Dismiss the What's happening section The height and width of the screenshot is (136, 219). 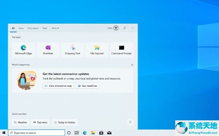132,65
